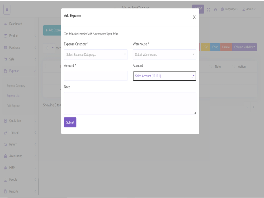Tick the select-all checkbox in table header
264x198 pixels.
[47, 66]
